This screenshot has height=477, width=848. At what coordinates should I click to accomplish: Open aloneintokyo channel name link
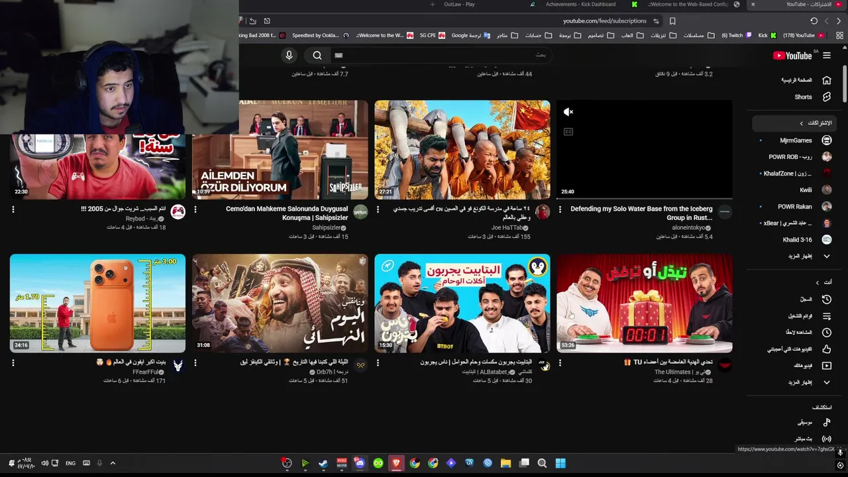tap(688, 228)
